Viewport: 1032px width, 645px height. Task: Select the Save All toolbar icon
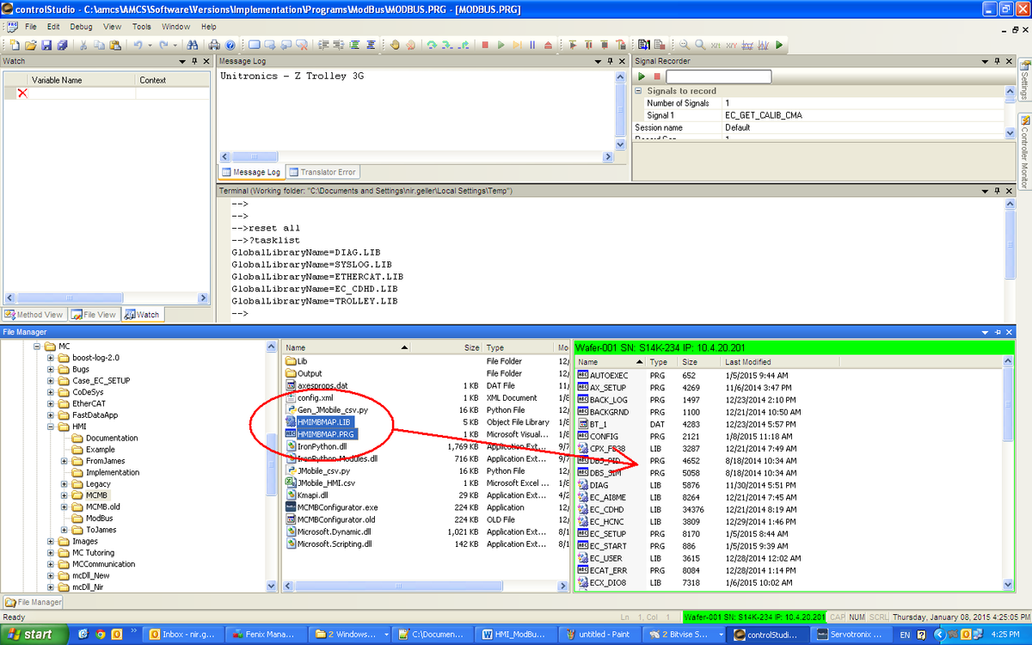(61, 44)
